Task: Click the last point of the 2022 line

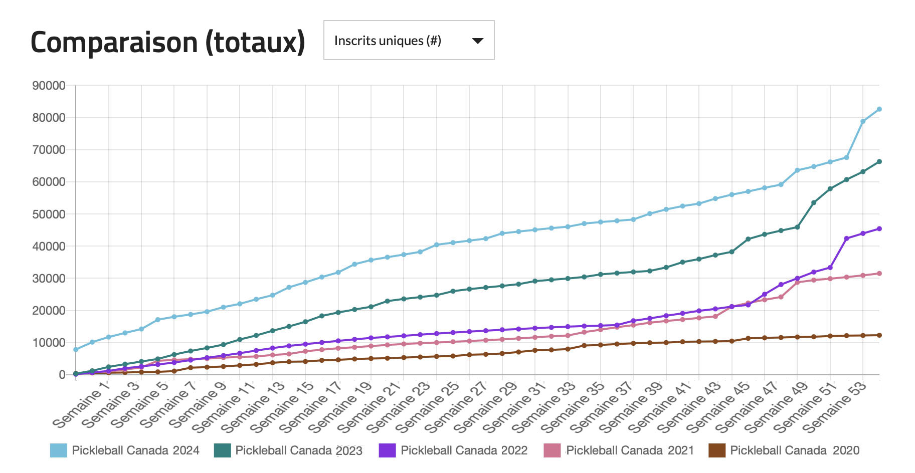Action: (x=879, y=229)
